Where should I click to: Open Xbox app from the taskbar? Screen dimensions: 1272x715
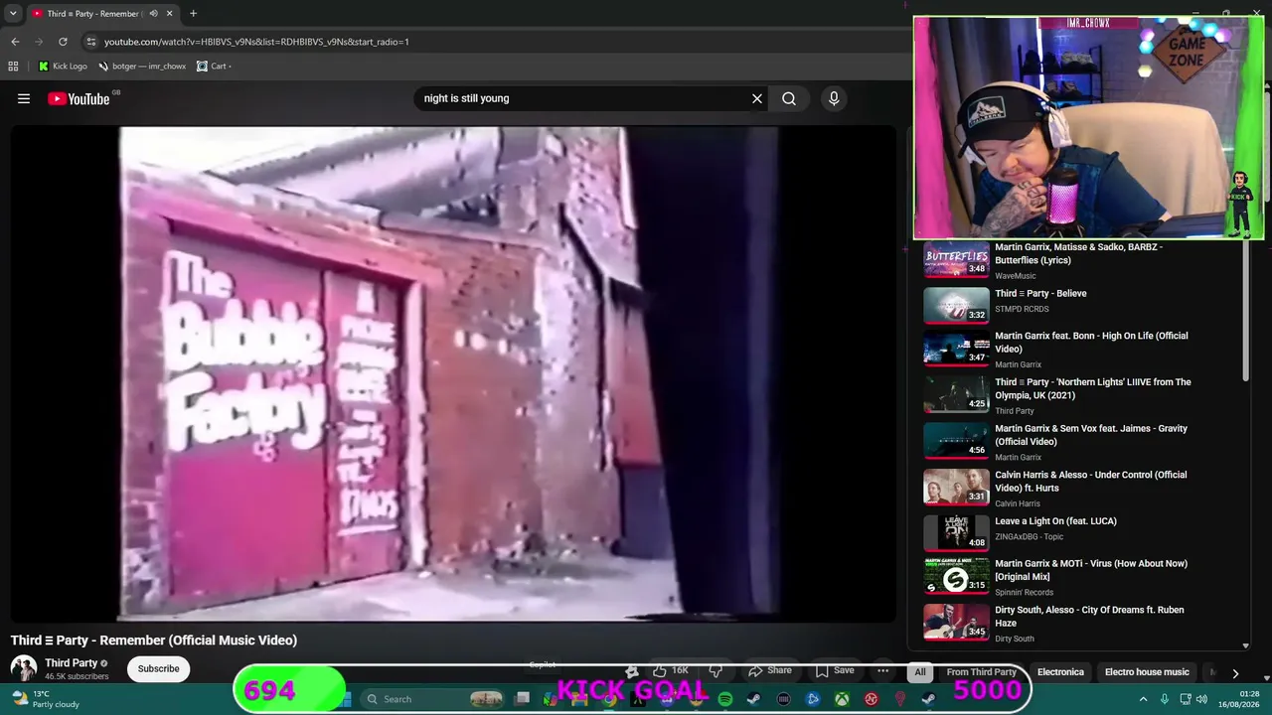[842, 699]
